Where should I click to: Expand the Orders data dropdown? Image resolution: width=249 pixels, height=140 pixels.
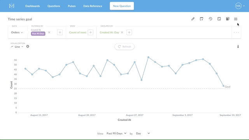[17, 33]
